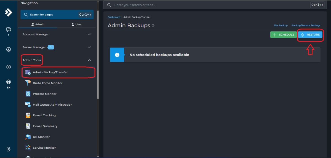The image size is (331, 158).
Task: Expand the Account Manager section
Action: [89, 34]
